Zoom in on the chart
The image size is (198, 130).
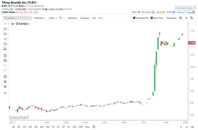point(5,82)
